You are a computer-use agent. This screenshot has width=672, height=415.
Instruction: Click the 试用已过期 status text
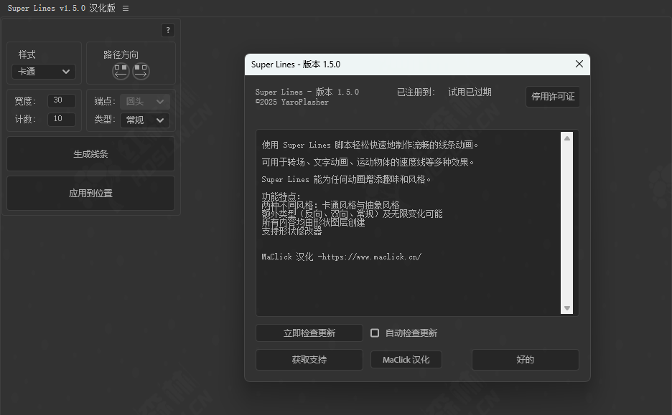point(470,92)
